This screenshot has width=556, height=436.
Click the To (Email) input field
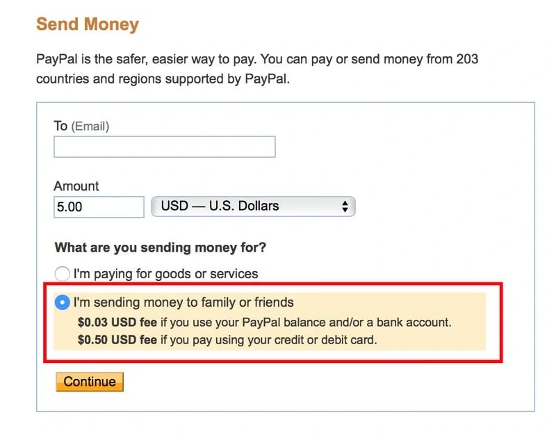pos(165,147)
